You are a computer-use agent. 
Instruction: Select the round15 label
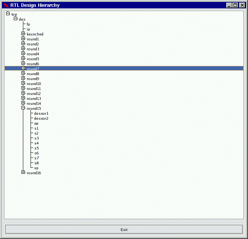(x=34, y=108)
